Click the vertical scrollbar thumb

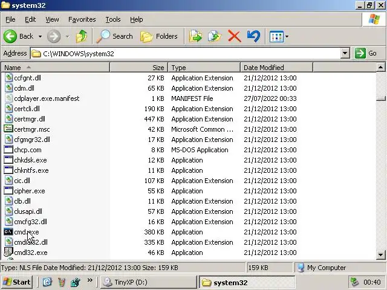(381, 98)
